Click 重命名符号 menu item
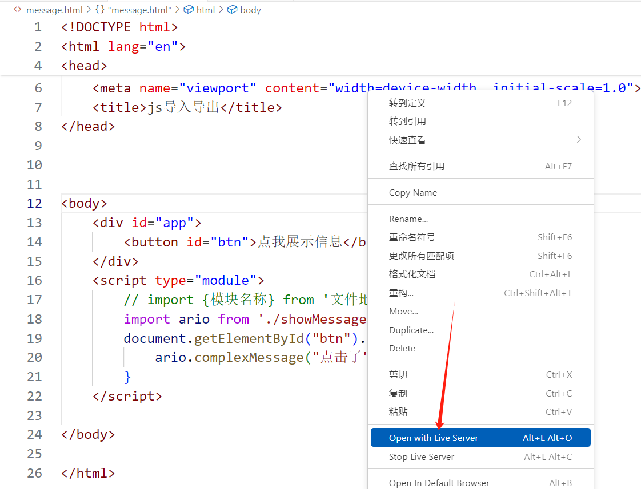This screenshot has width=641, height=489. [x=480, y=237]
